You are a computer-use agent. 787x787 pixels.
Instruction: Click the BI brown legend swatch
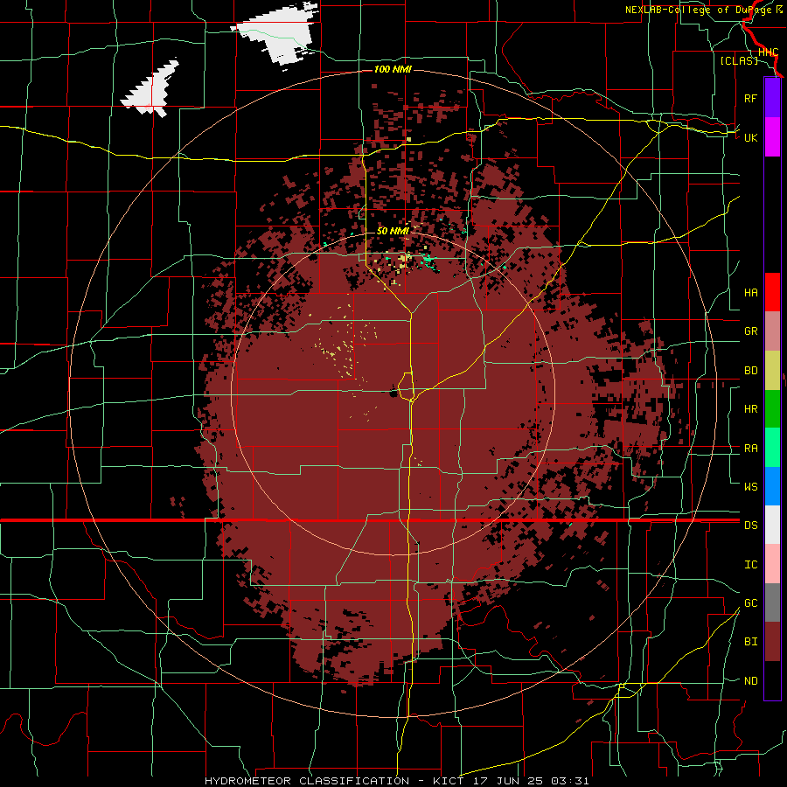pos(772,642)
